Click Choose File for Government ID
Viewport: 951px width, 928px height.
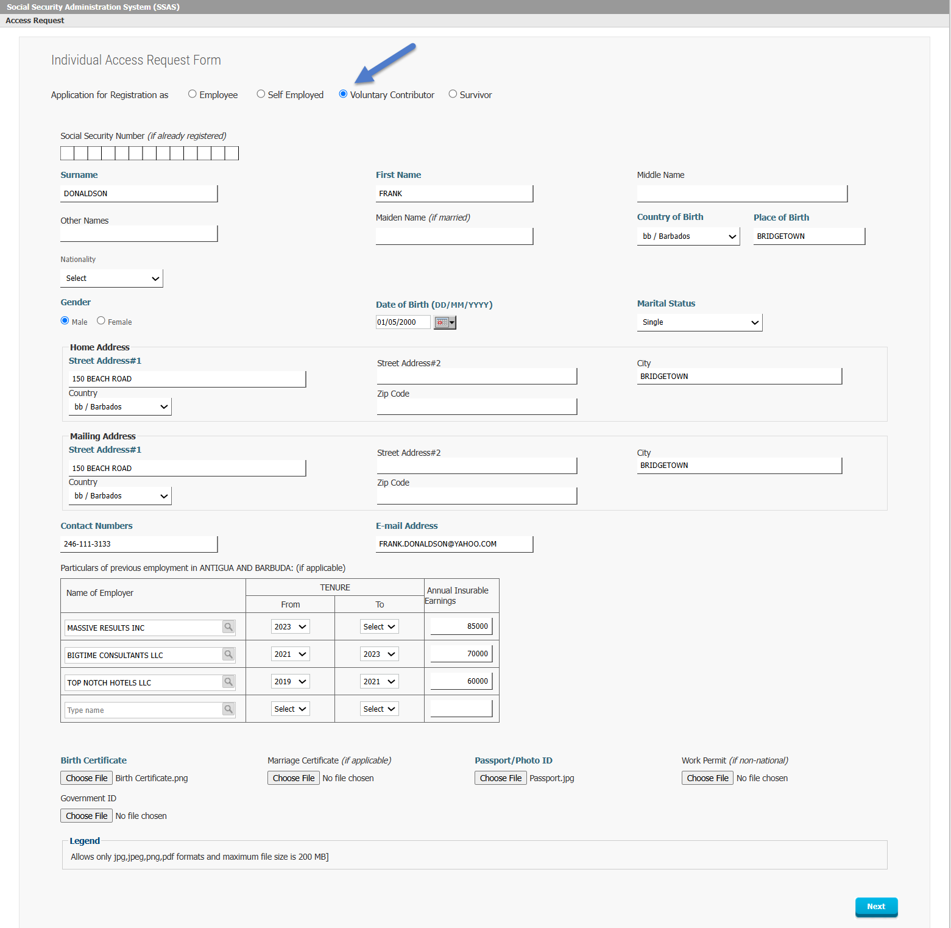pos(87,816)
